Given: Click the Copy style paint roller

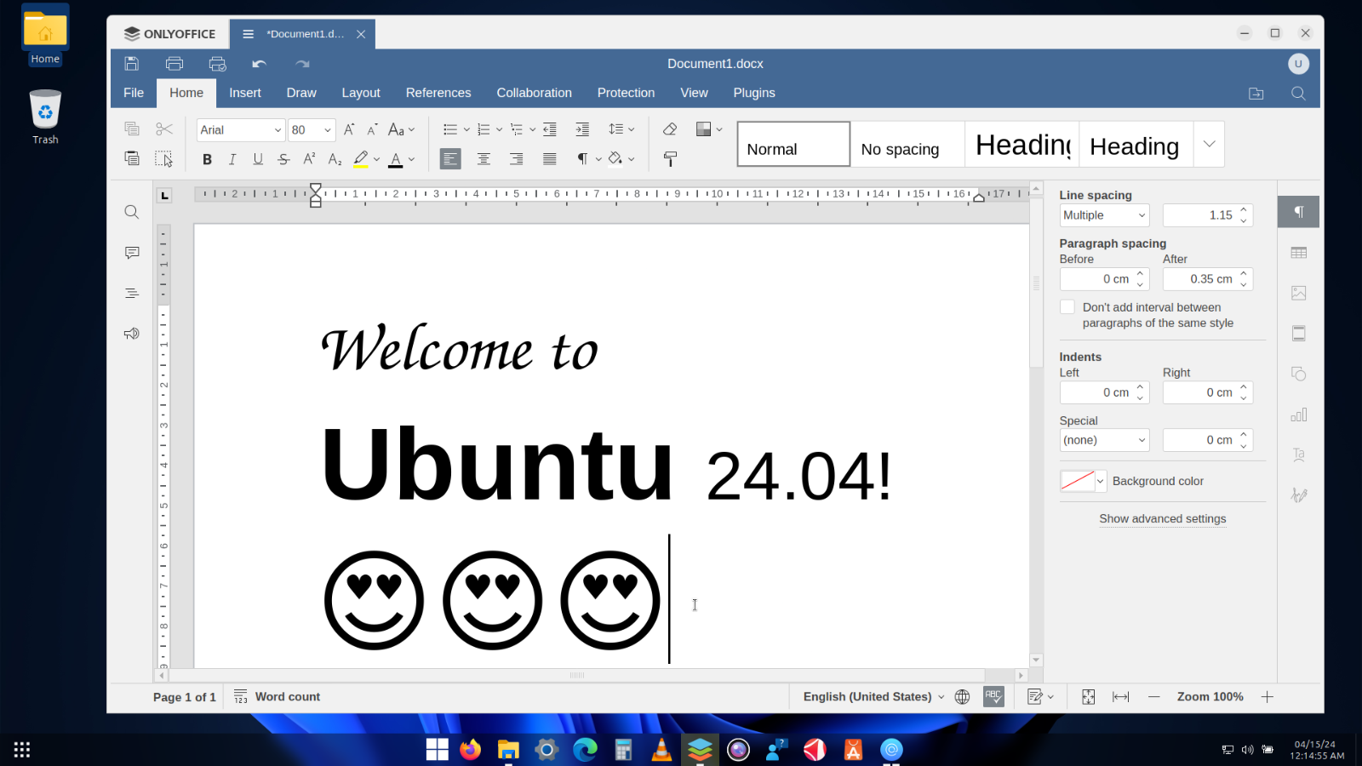Looking at the screenshot, I should tap(670, 158).
